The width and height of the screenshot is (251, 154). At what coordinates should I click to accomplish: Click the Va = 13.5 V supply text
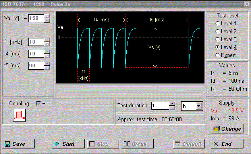pyautogui.click(x=227, y=110)
